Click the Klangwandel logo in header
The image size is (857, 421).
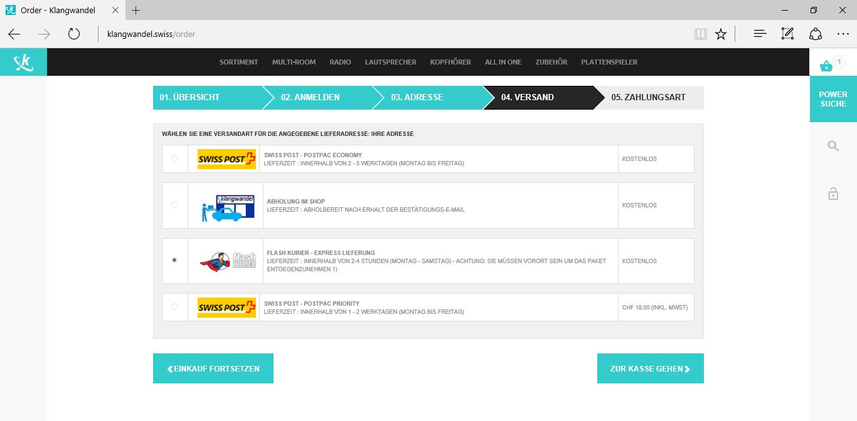tap(23, 62)
